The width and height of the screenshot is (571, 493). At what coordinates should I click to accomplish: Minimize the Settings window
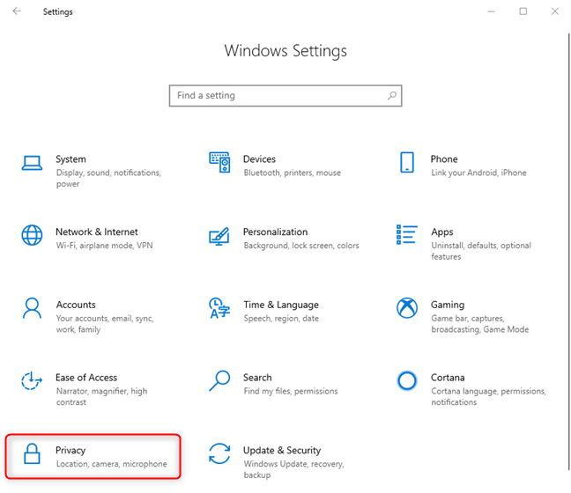[x=491, y=11]
